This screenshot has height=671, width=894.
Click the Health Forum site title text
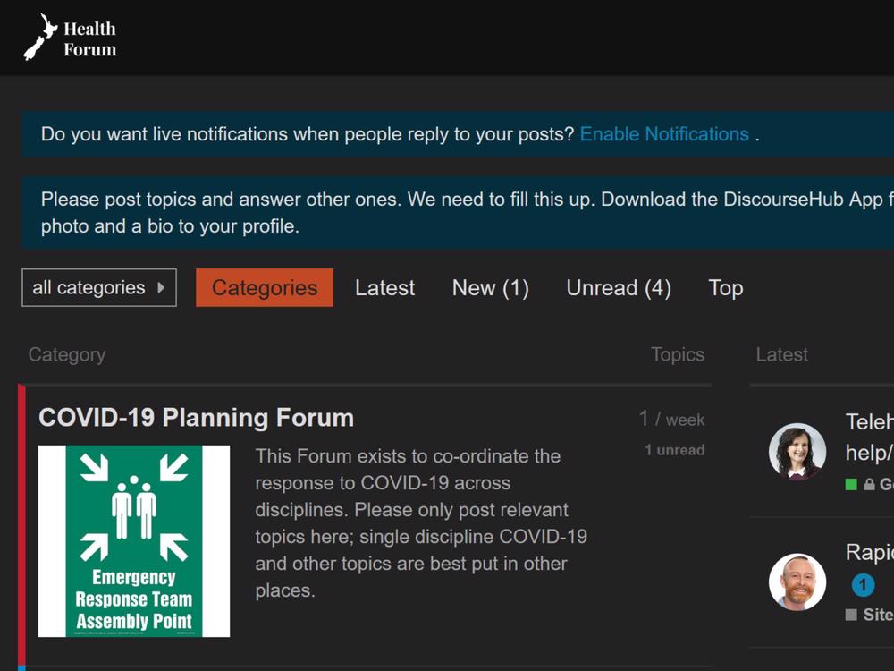click(89, 39)
